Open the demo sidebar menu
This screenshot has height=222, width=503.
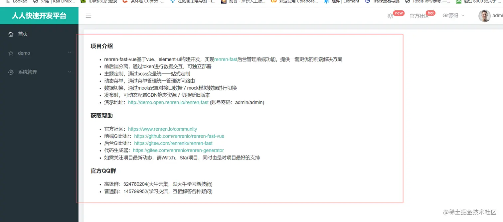click(x=39, y=53)
